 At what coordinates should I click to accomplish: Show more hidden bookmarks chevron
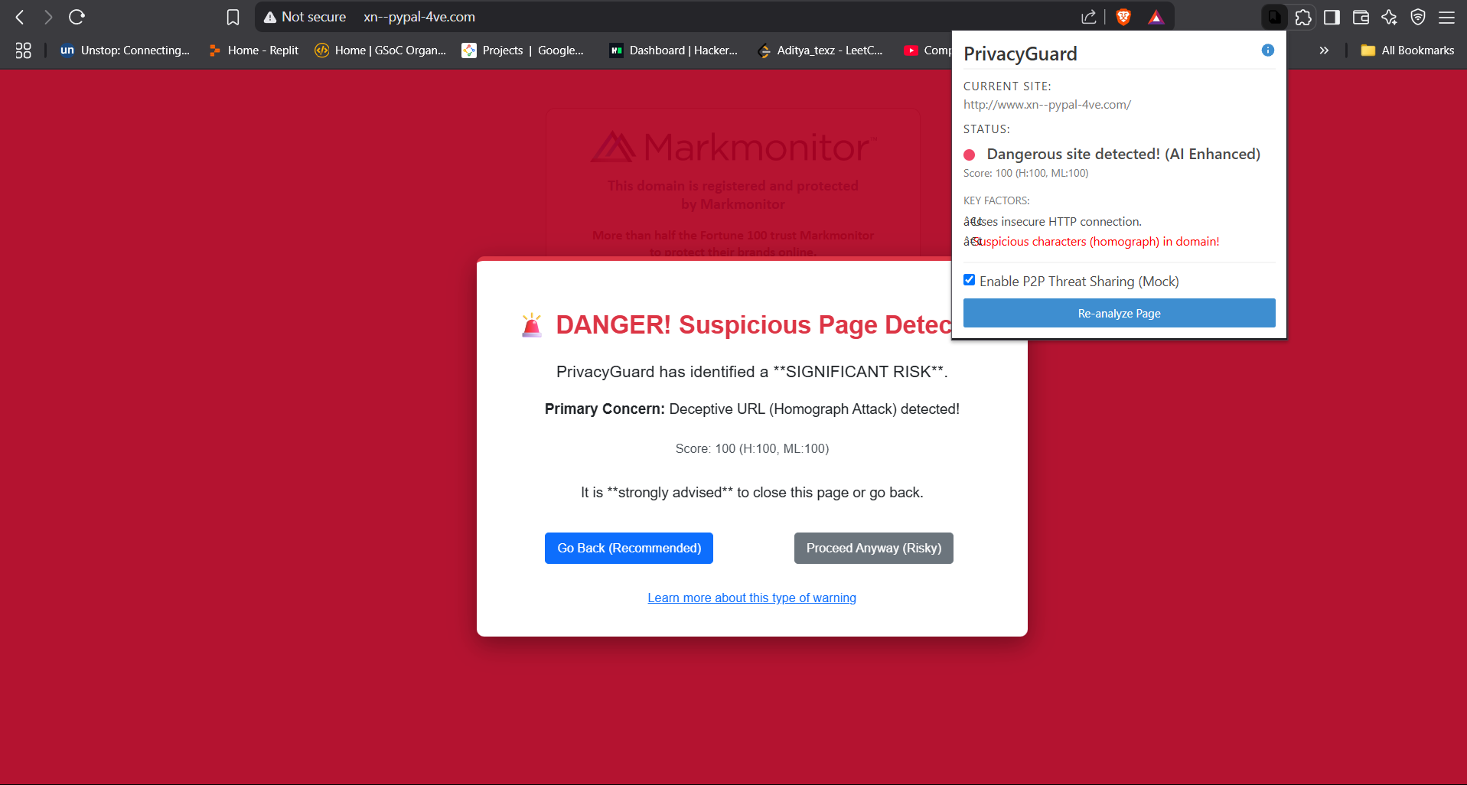point(1324,50)
